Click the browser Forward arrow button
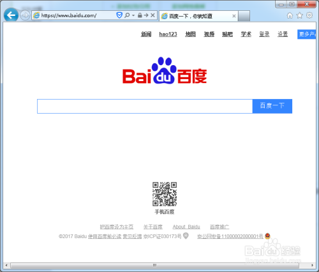Viewport: 319px width, 272px height. coord(25,15)
